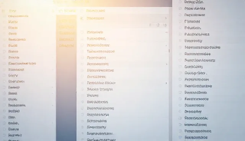Viewport: 245px width, 141px height.
Task: Click the middle list's vertical scrollbar thumb
Action: tap(169, 51)
